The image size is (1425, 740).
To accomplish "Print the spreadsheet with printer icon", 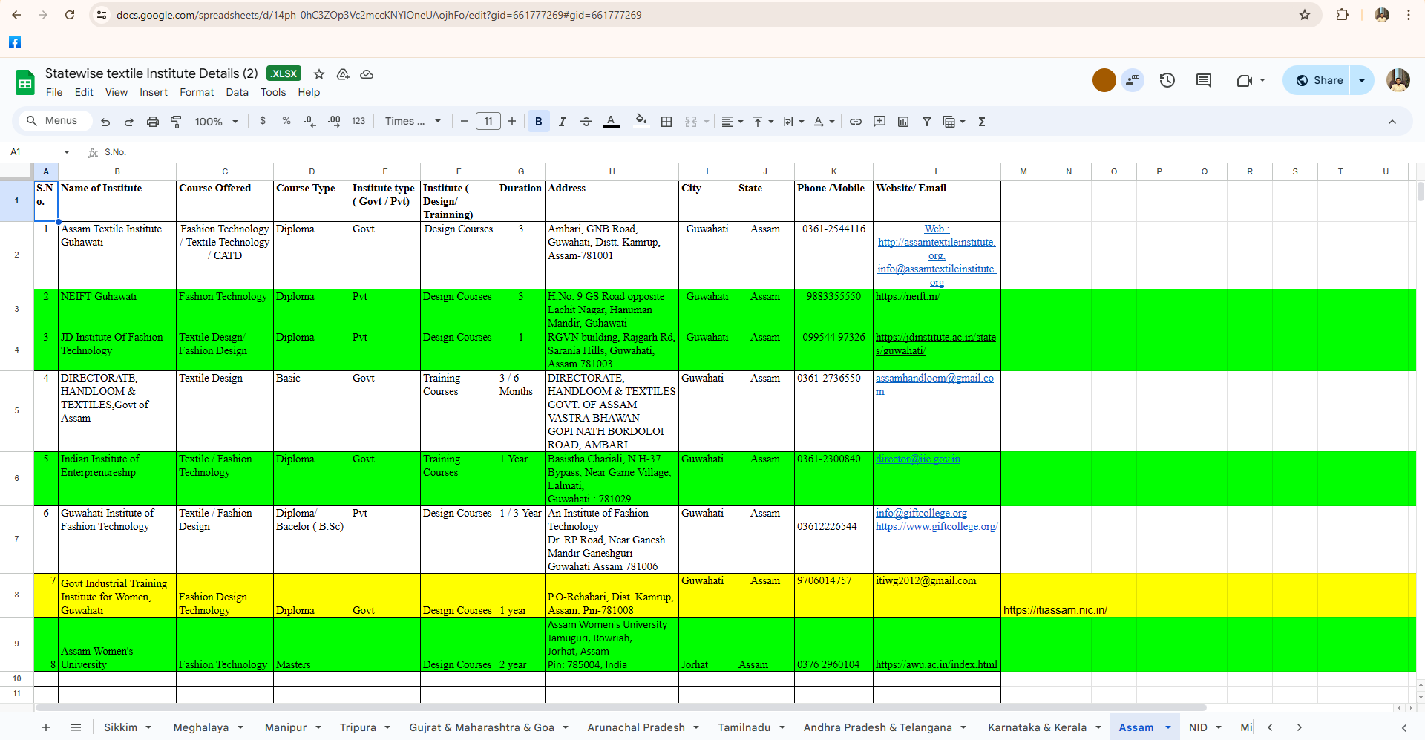I will [x=153, y=122].
